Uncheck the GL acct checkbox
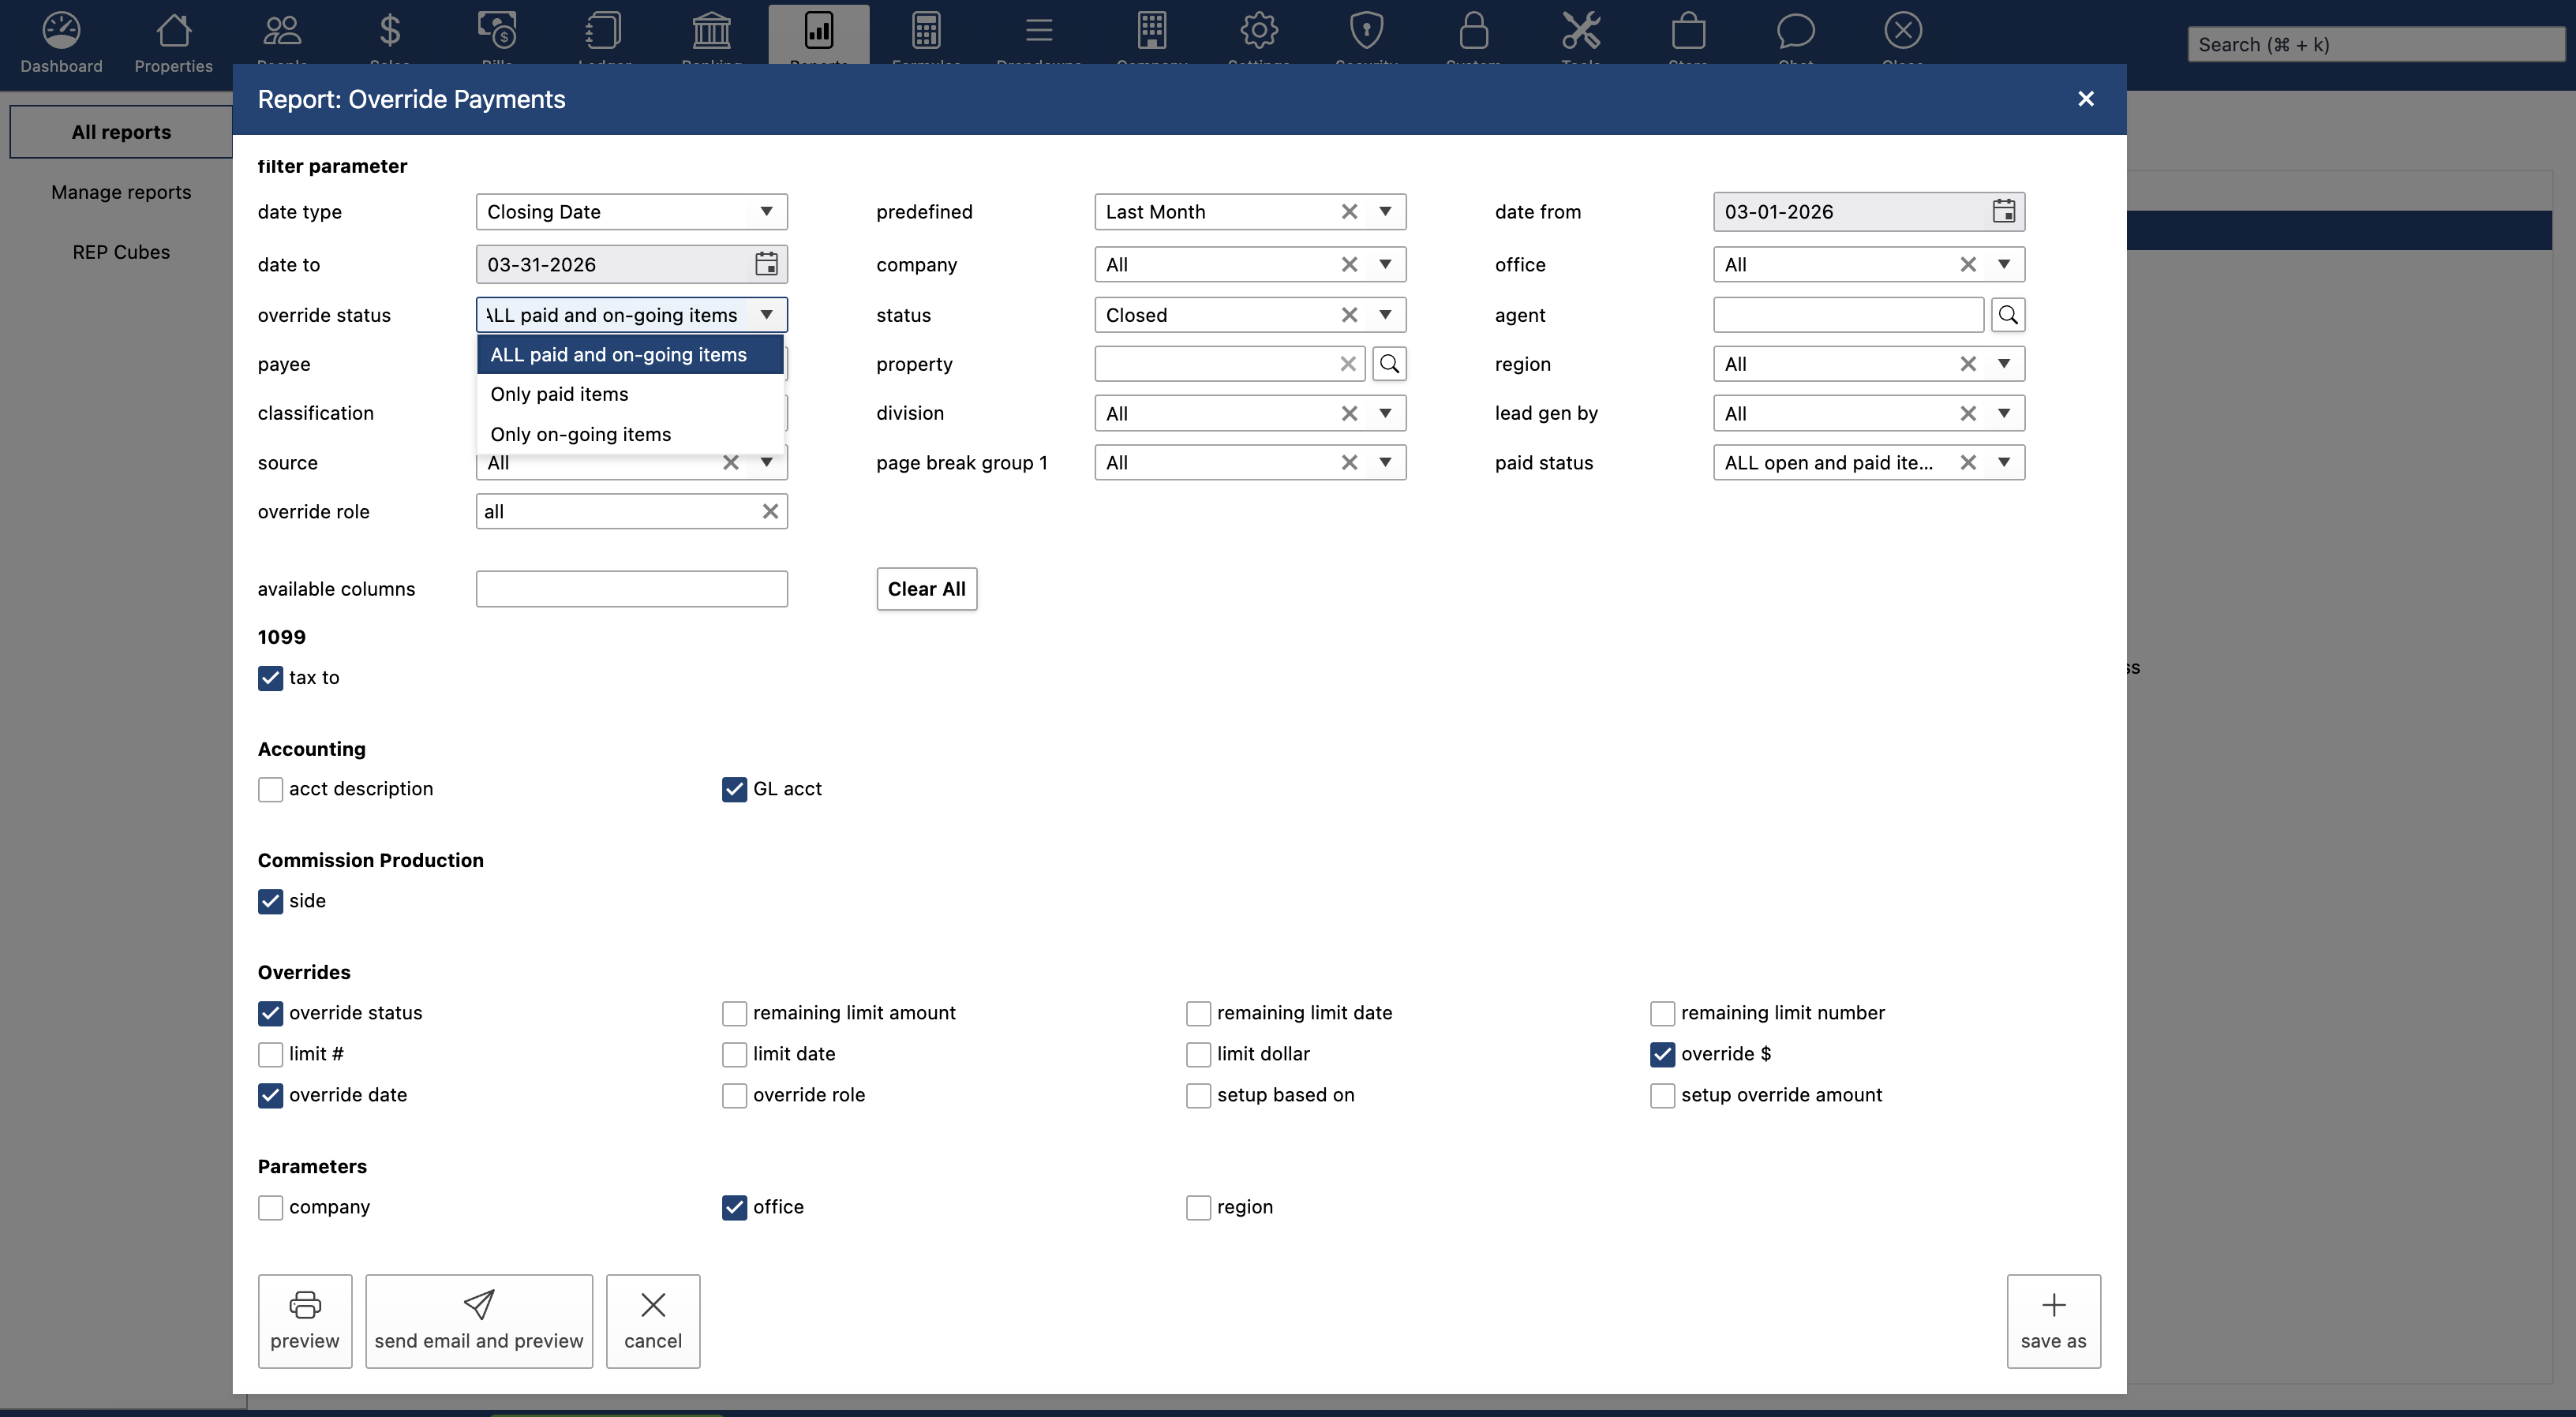The width and height of the screenshot is (2576, 1417). coord(734,789)
